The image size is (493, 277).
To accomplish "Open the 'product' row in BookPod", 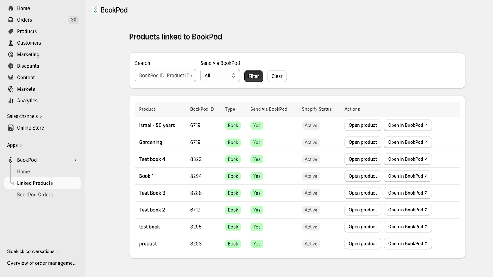I will [408, 244].
